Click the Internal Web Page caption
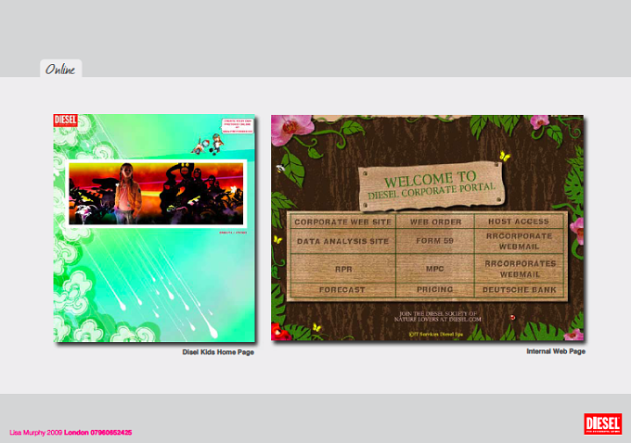The height and width of the screenshot is (443, 631). [556, 351]
